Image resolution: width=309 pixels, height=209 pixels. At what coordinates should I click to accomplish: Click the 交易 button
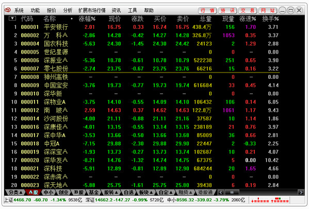[x=248, y=10]
